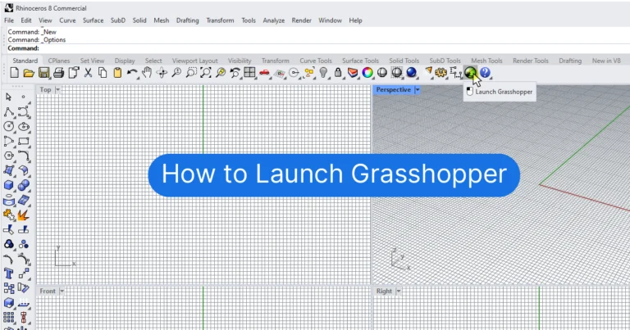Open the Front viewport dropdown arrow
The image size is (630, 330).
coord(62,292)
